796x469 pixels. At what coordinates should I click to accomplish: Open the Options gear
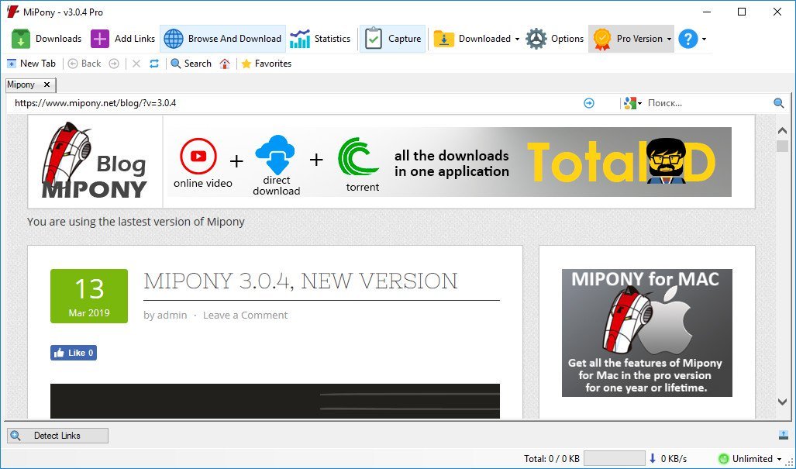click(x=554, y=39)
